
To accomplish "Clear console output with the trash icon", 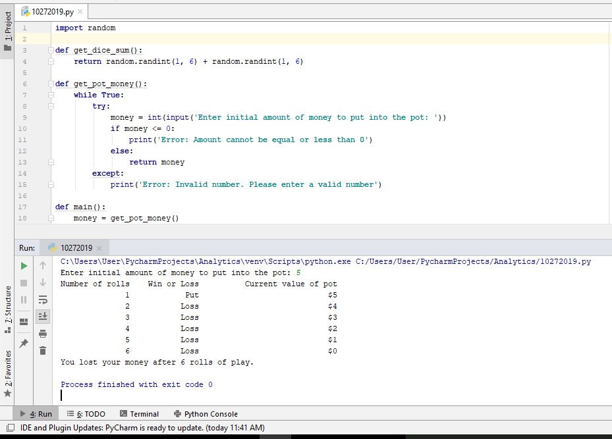I will point(43,351).
